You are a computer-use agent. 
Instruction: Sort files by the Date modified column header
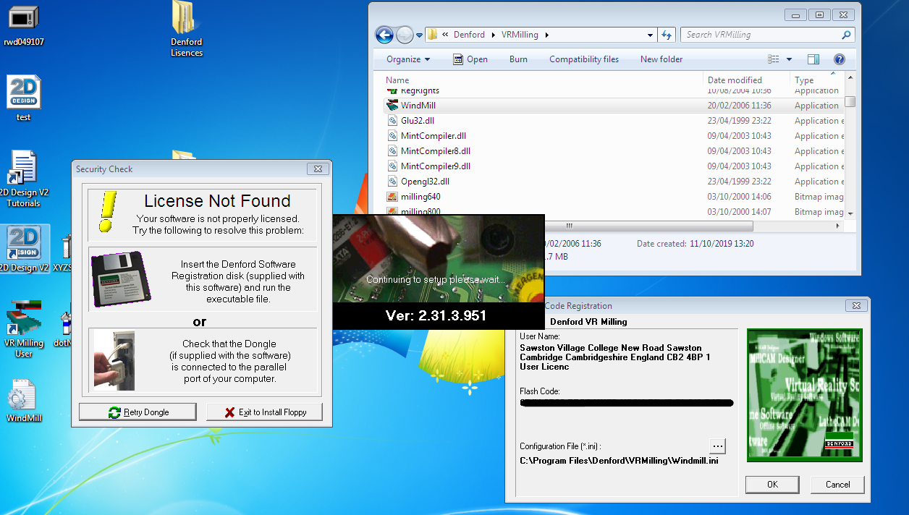735,80
